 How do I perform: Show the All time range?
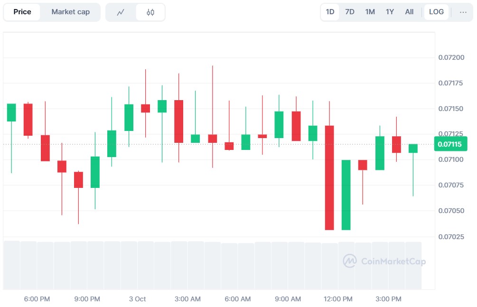tap(409, 12)
